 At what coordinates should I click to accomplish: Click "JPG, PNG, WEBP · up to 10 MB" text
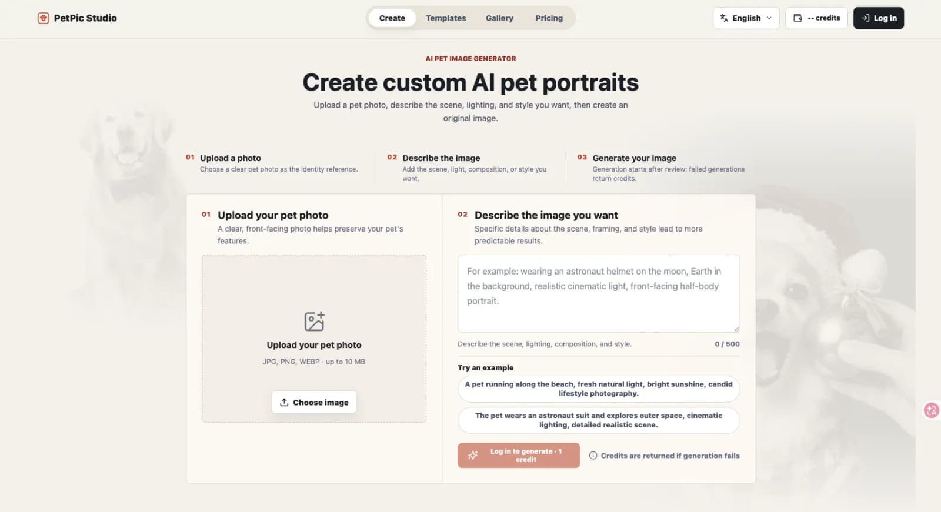click(x=314, y=362)
